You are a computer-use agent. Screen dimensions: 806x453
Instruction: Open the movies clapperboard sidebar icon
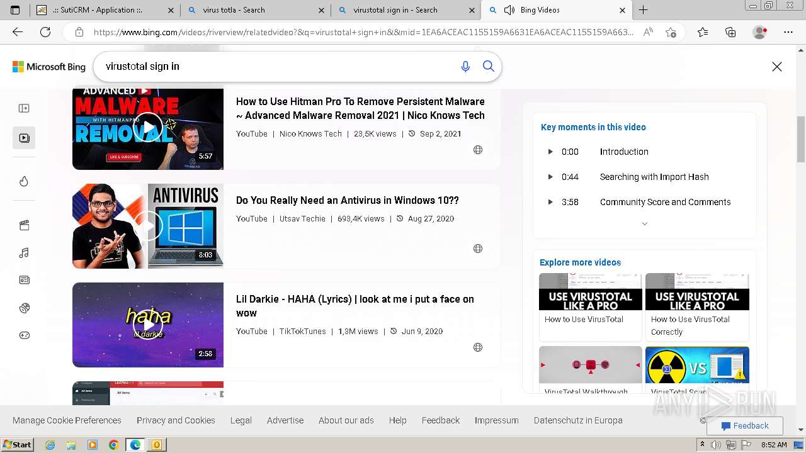(x=24, y=225)
